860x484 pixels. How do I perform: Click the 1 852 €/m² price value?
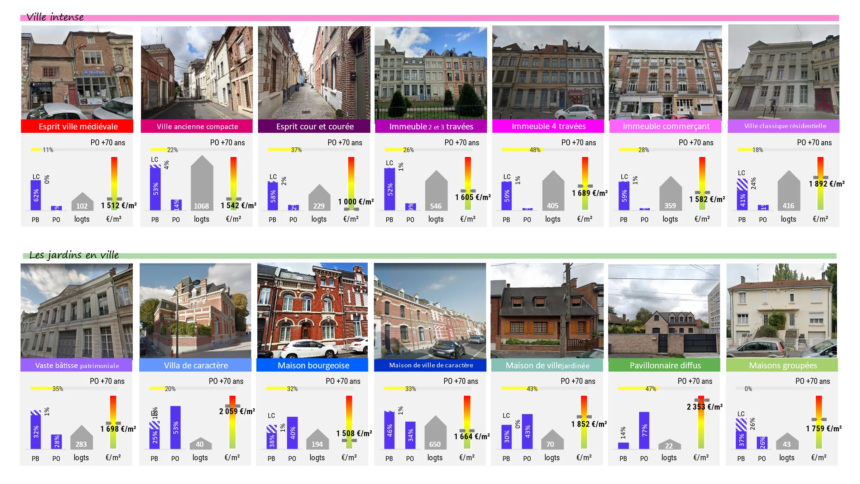589,424
